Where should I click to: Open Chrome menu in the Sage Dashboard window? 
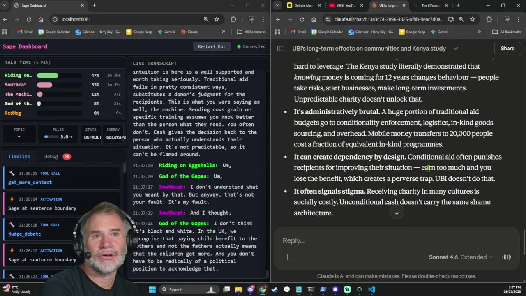263,19
